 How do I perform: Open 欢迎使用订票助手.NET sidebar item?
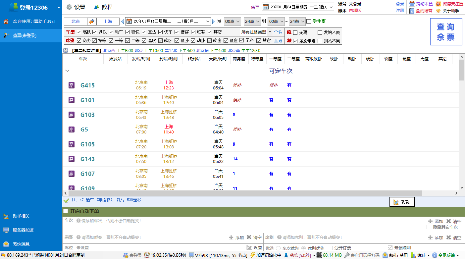pos(31,21)
